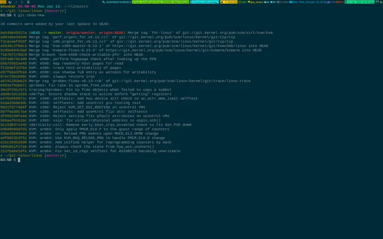Click the bottom ~/git-linux/linux path prompt

[x=23, y=156]
